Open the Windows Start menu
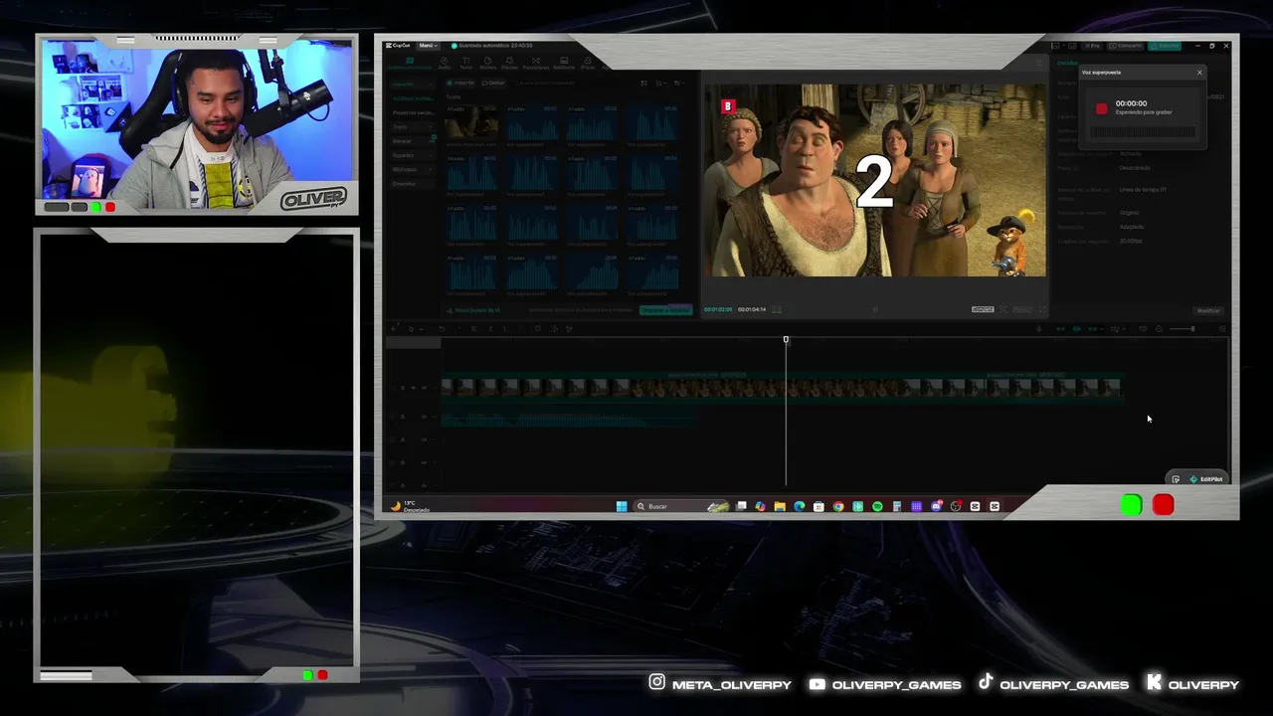The height and width of the screenshot is (716, 1273). [622, 506]
